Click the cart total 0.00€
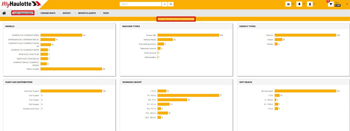350x131 pixels. (338, 5)
